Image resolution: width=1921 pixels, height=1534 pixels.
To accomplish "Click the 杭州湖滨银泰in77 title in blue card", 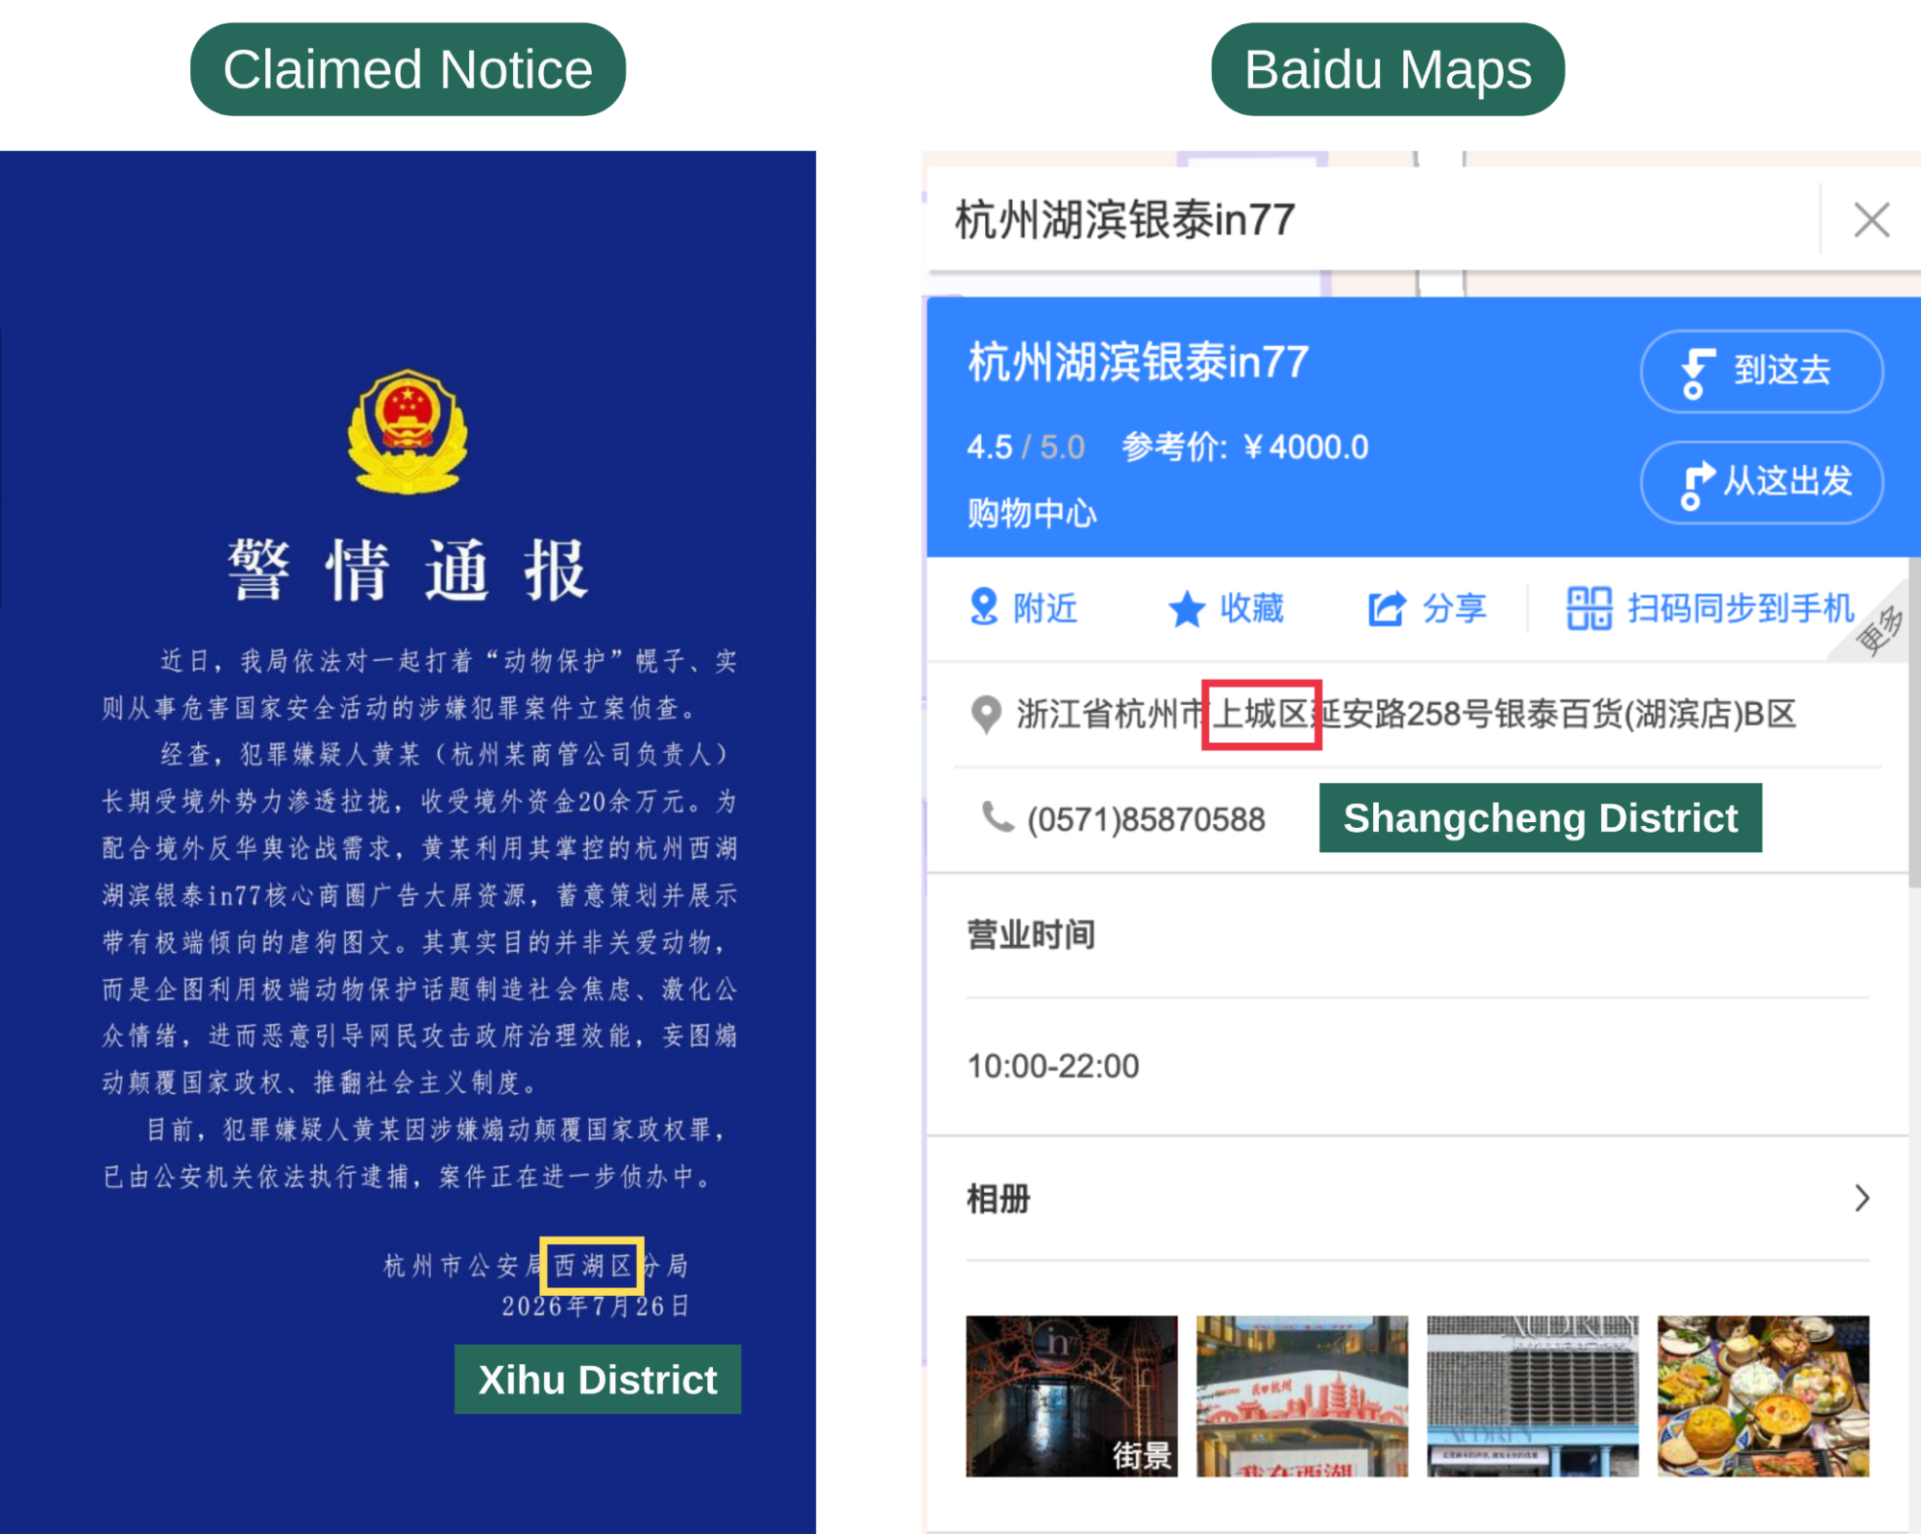I will click(x=1138, y=362).
